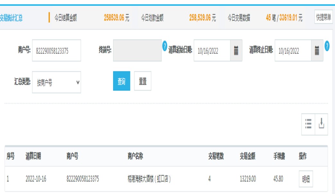Click the download export icon above the table
The image size is (335, 194).
(322, 124)
